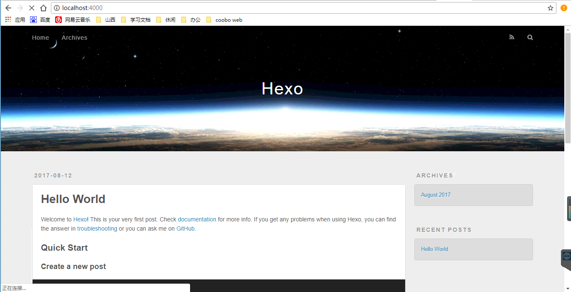Screen dimensions: 571x292
Task: Open the troubleshooting link
Action: [97, 229]
